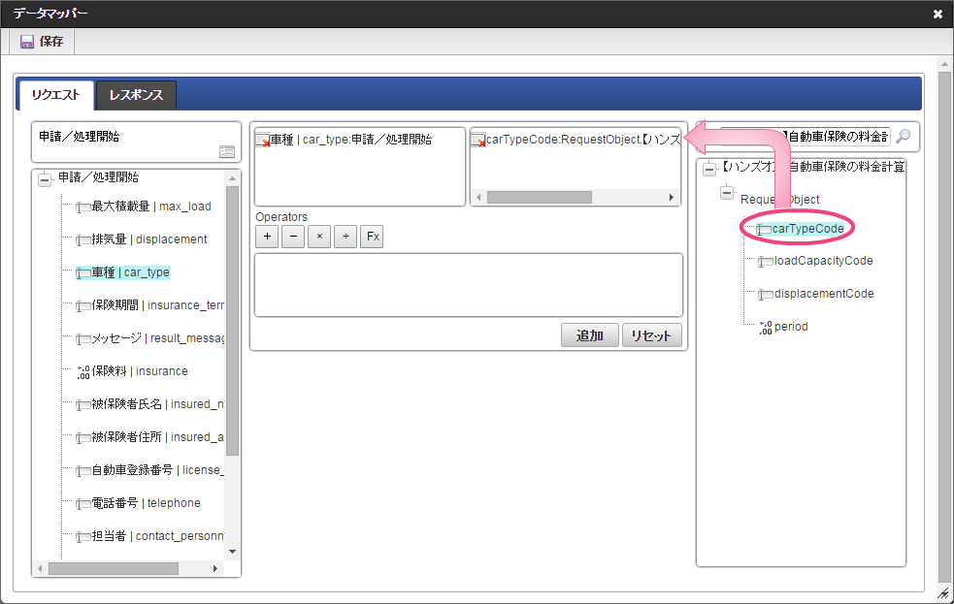Click the left tree scroll-up arrow
954x604 pixels.
232,178
